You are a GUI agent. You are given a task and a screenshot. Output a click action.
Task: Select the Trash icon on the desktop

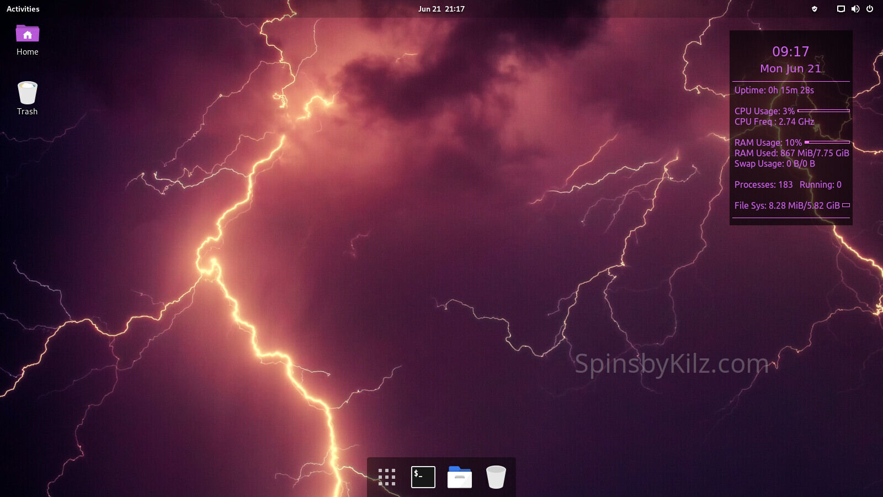[27, 93]
